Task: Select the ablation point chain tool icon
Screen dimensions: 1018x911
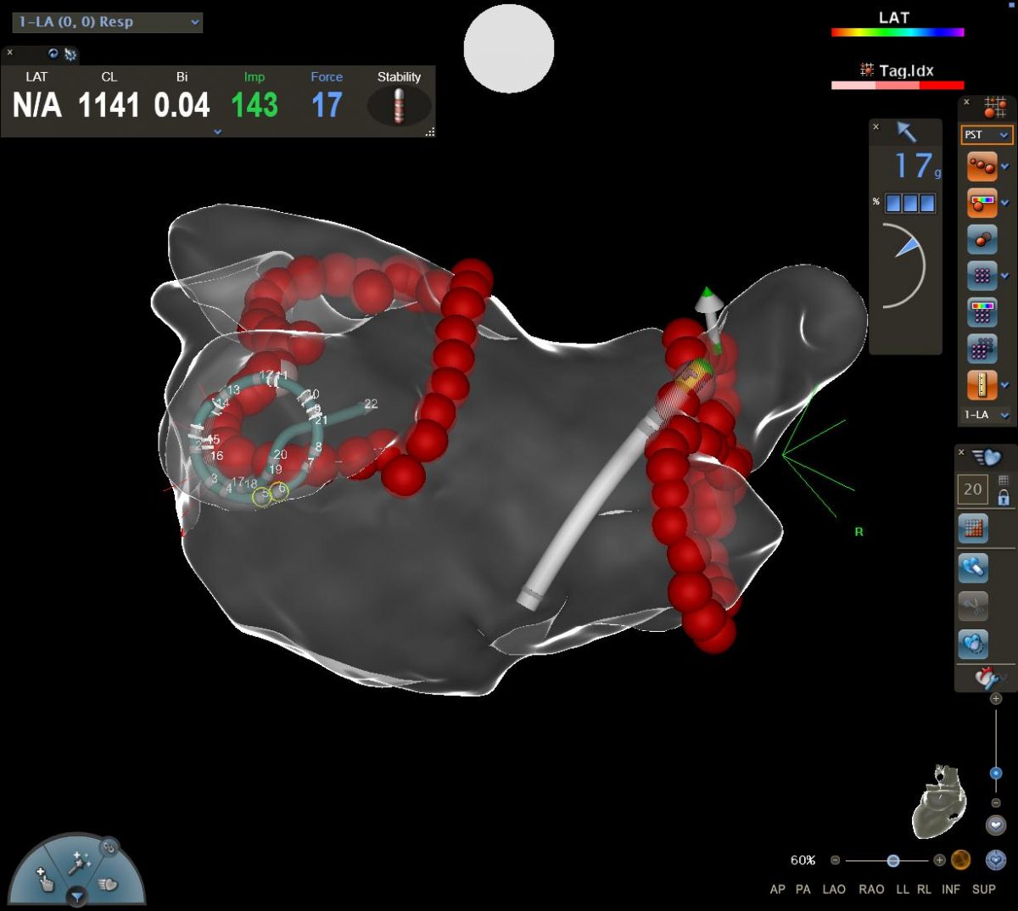Action: coord(982,167)
